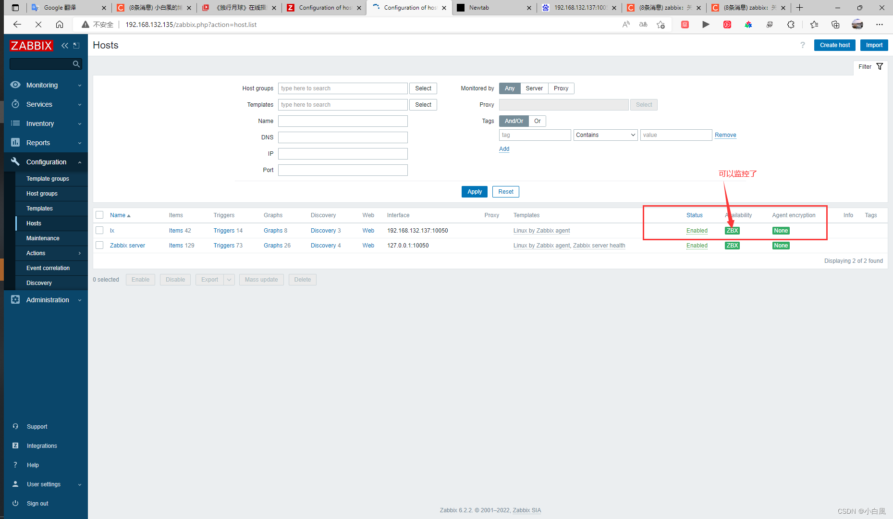Click the Inventory list icon
The height and width of the screenshot is (519, 893).
15,123
